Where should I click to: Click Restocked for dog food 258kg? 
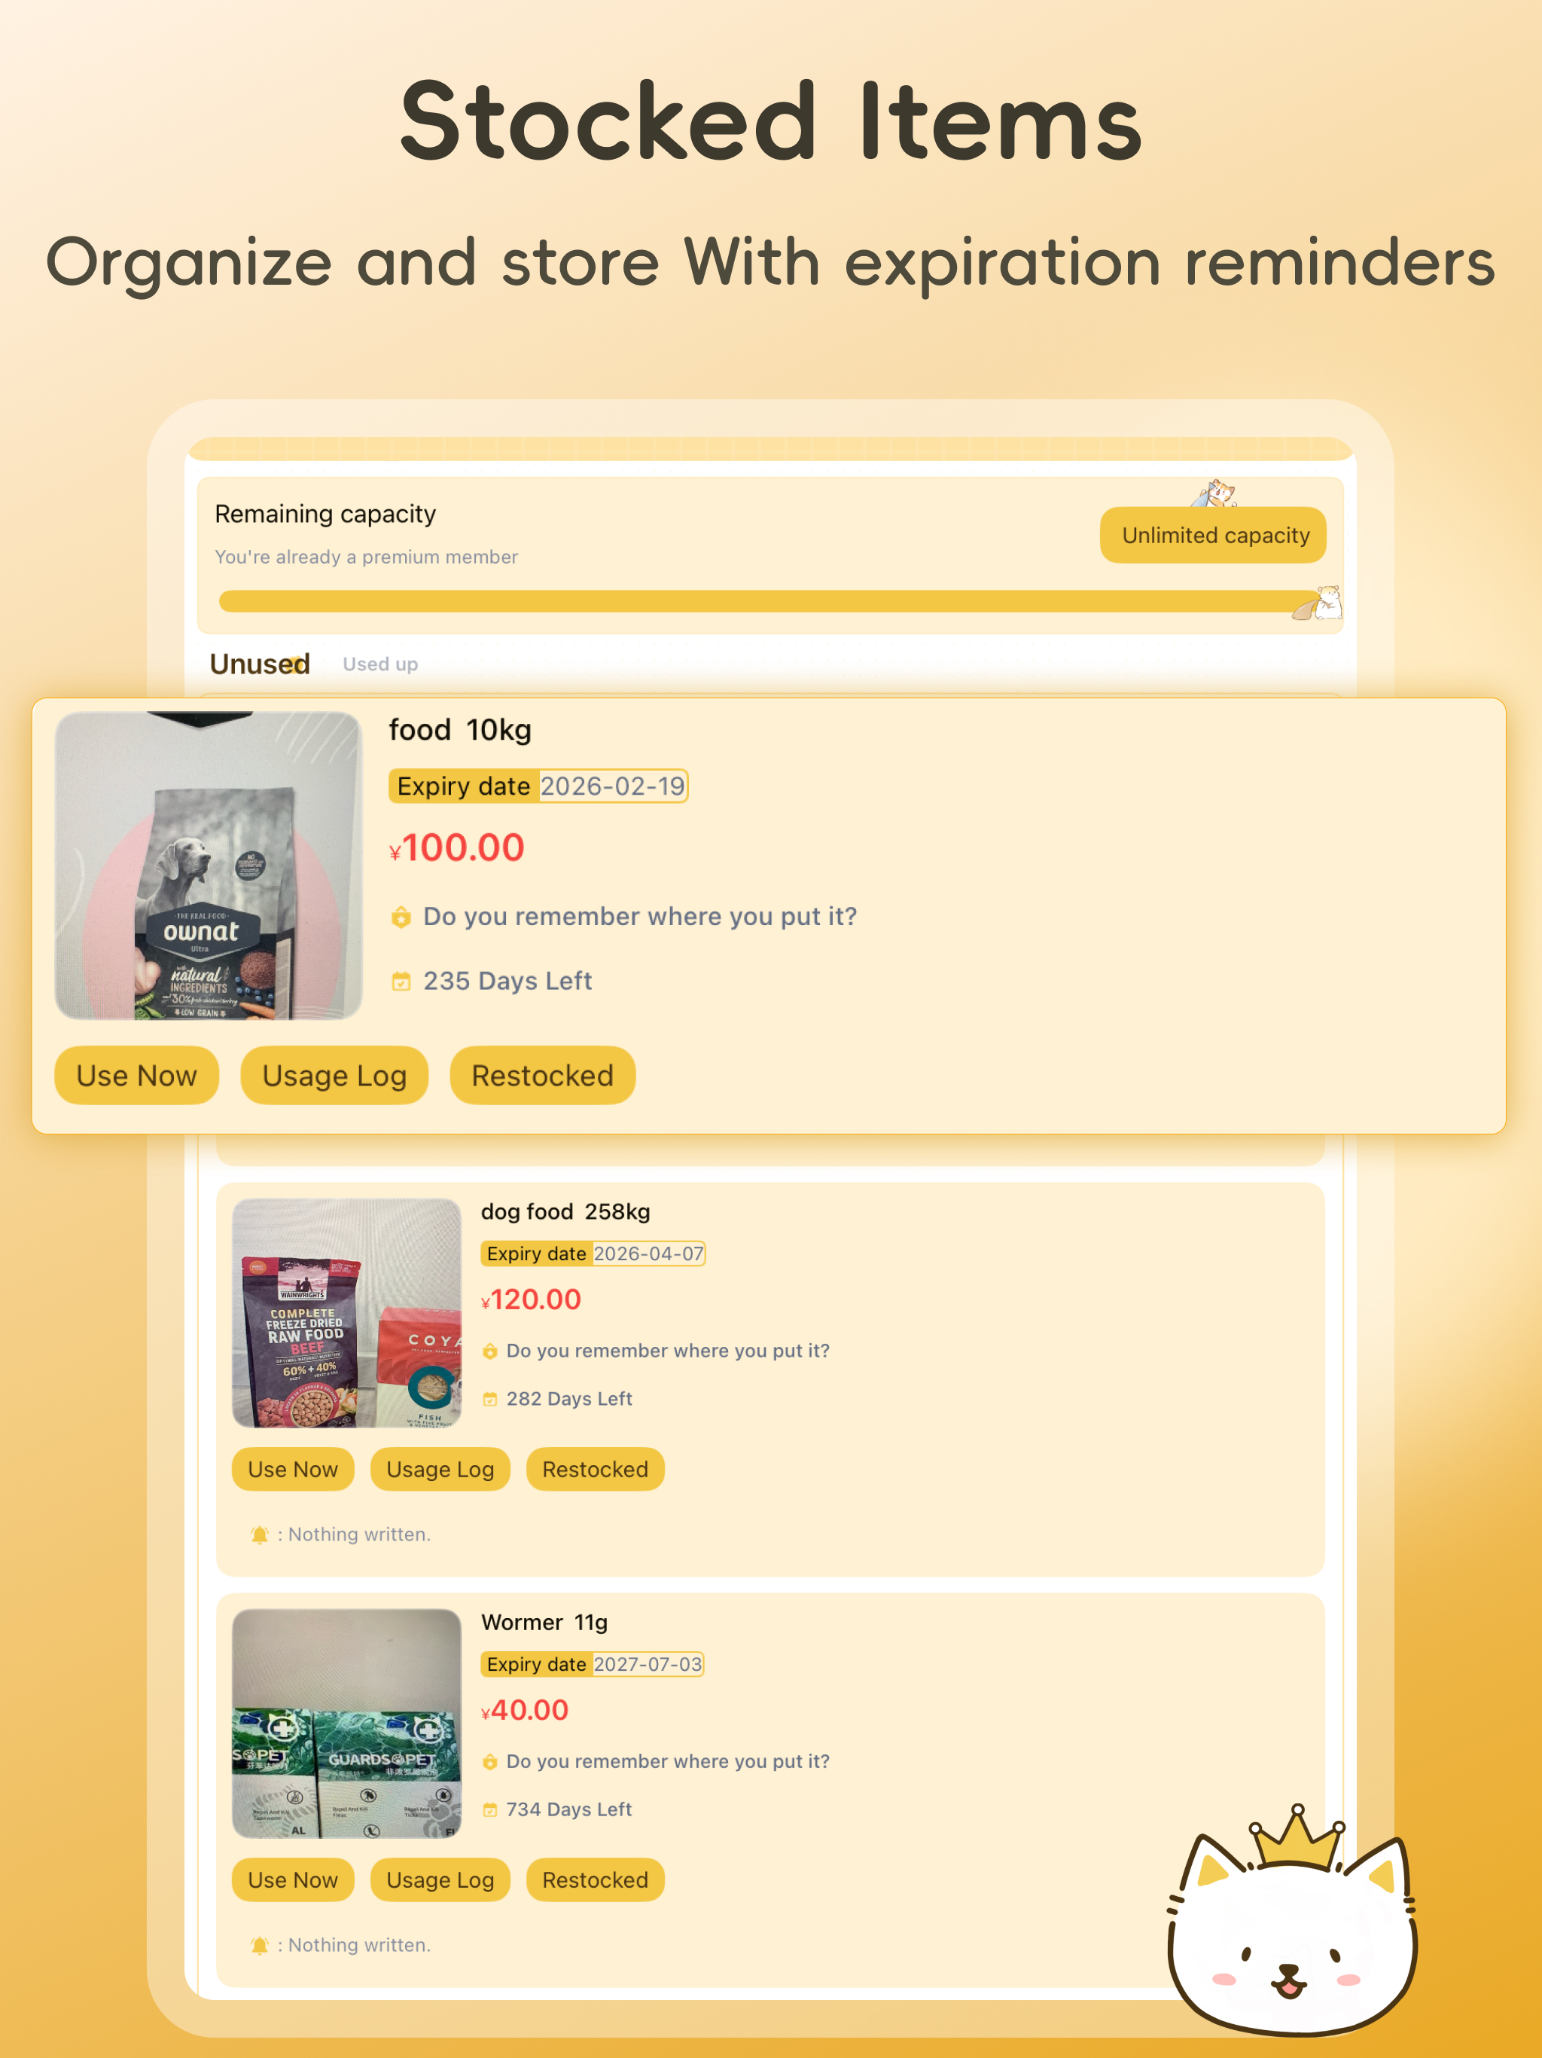(596, 1469)
